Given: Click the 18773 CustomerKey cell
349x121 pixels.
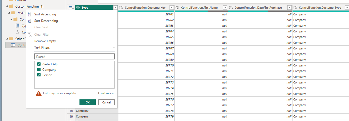Looking at the screenshot, I should (146, 82).
